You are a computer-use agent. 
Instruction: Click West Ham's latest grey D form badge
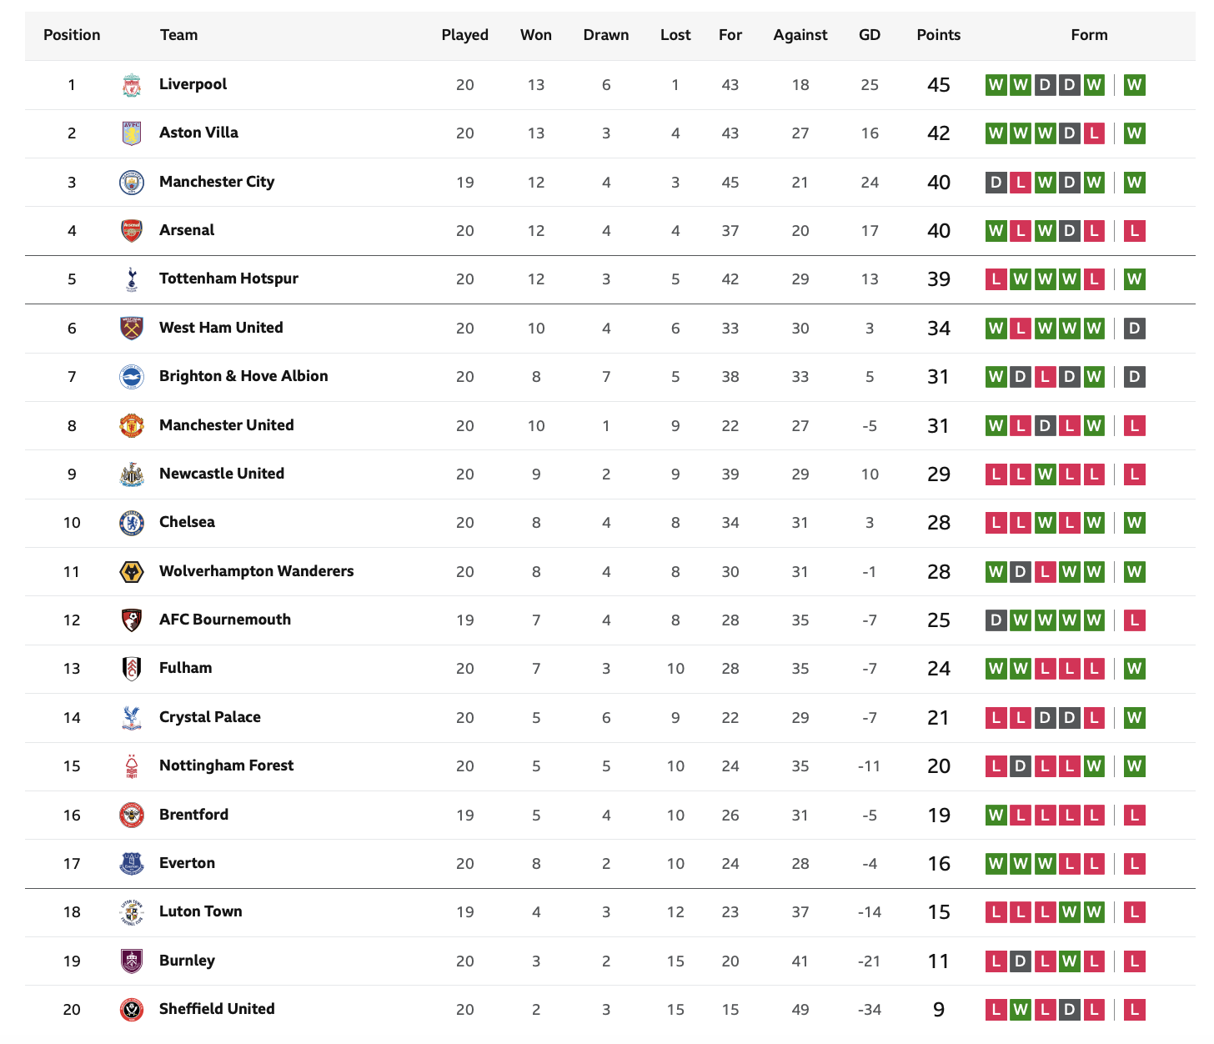[x=1134, y=329]
